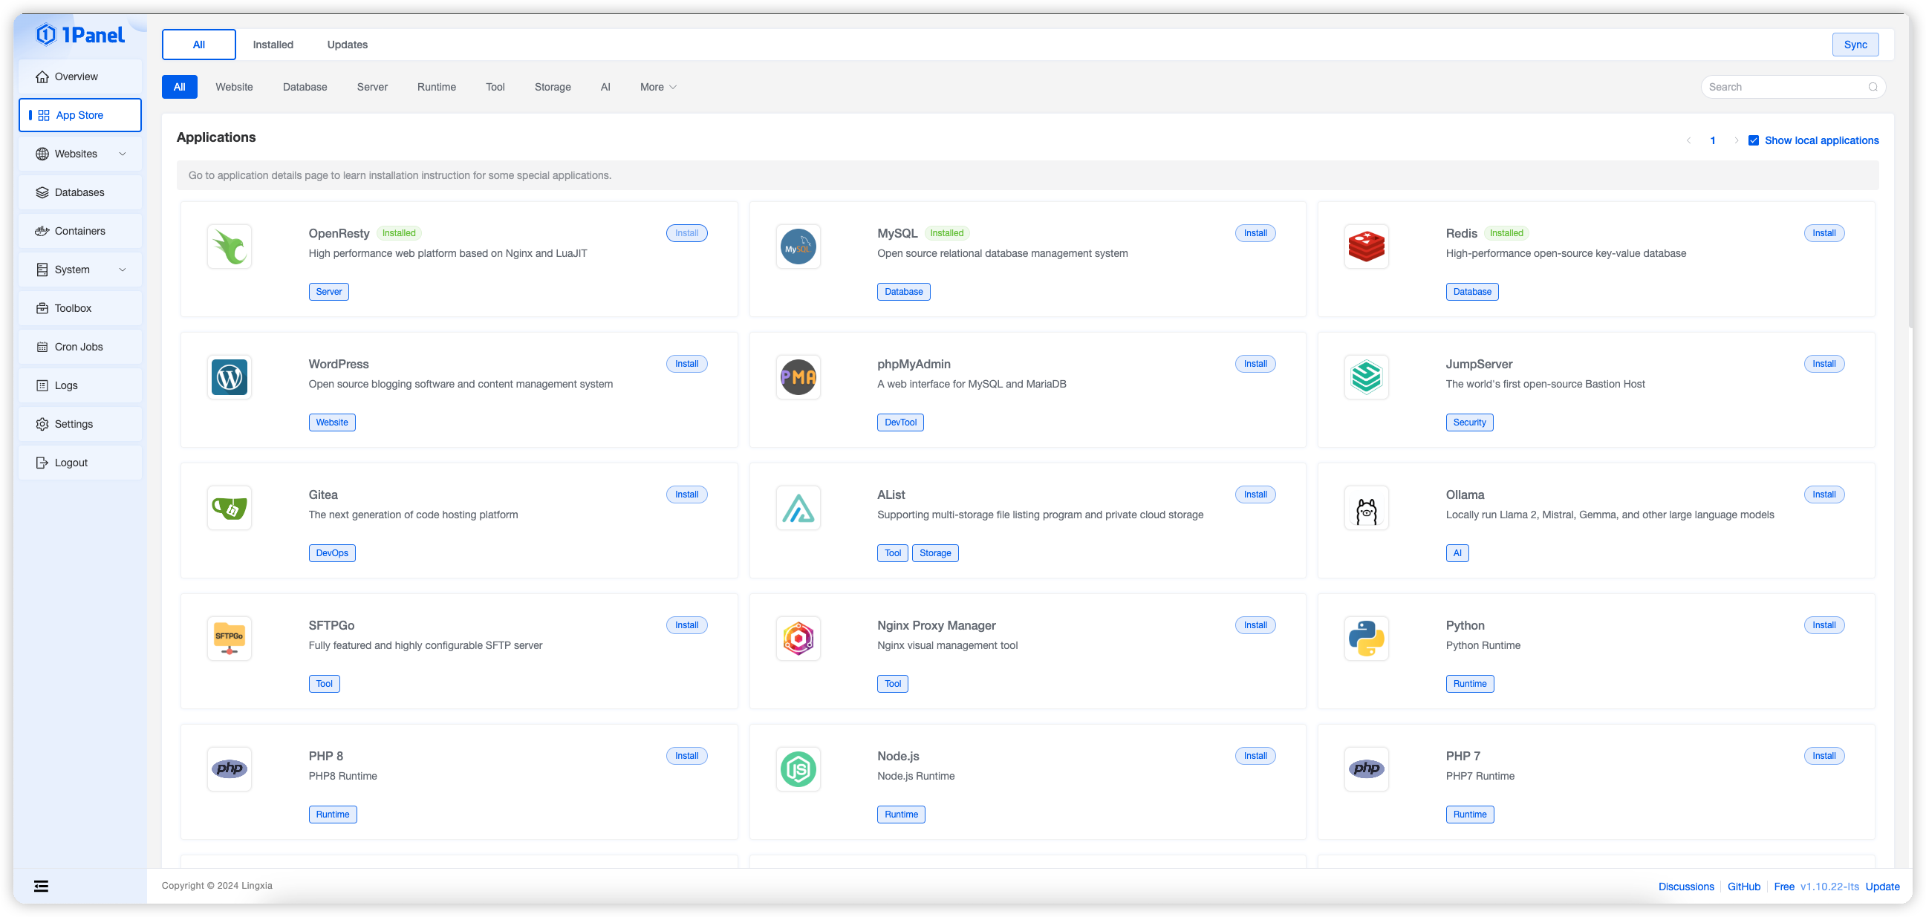
Task: Open Logs in the sidebar
Action: coord(80,385)
